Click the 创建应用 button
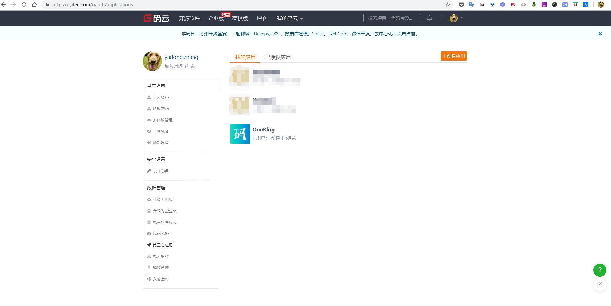This screenshot has width=611, height=306. click(453, 56)
